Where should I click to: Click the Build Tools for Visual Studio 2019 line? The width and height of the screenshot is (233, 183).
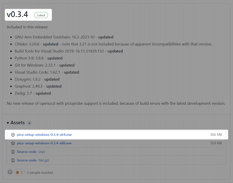pyautogui.click(x=69, y=51)
